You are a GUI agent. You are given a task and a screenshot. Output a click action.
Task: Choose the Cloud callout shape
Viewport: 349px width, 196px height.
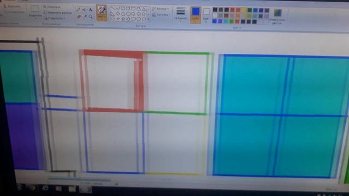144,19
